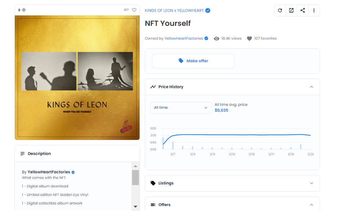Click the Price History header
This screenshot has width=337, height=211.
click(232, 87)
